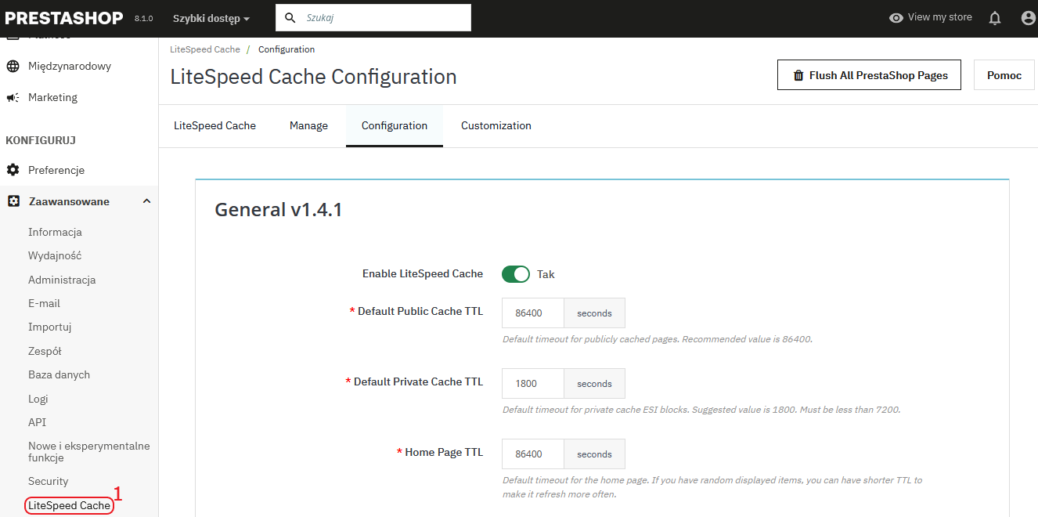This screenshot has width=1038, height=517.
Task: Open E-mail submenu item
Action: [x=44, y=303]
